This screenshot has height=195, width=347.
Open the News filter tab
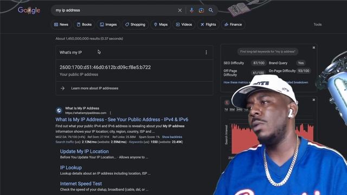(61, 24)
